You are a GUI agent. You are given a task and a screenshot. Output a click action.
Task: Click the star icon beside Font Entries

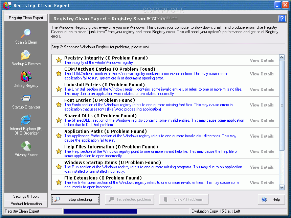[x=59, y=104]
